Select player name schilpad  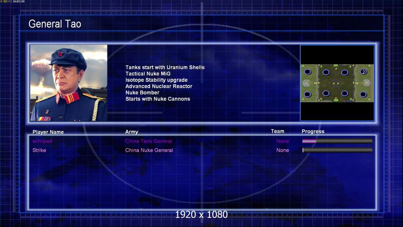42,141
